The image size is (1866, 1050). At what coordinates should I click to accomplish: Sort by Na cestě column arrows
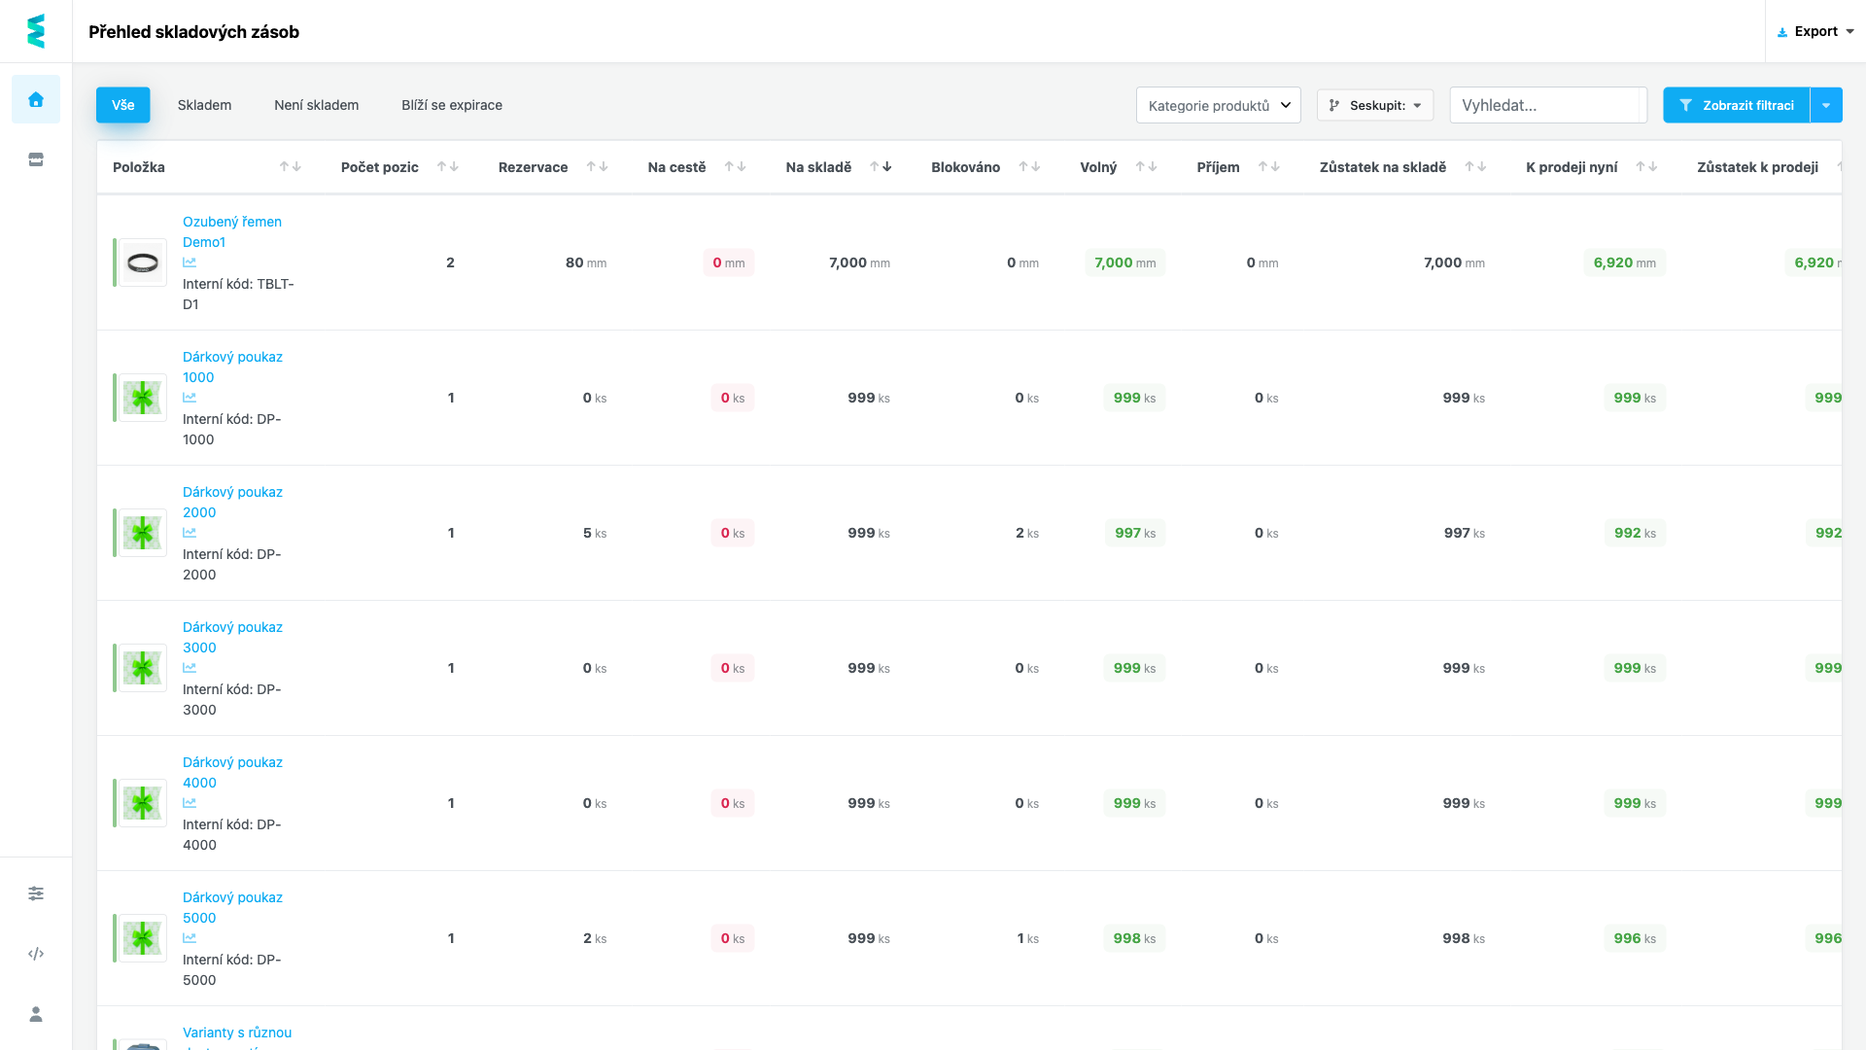coord(736,167)
